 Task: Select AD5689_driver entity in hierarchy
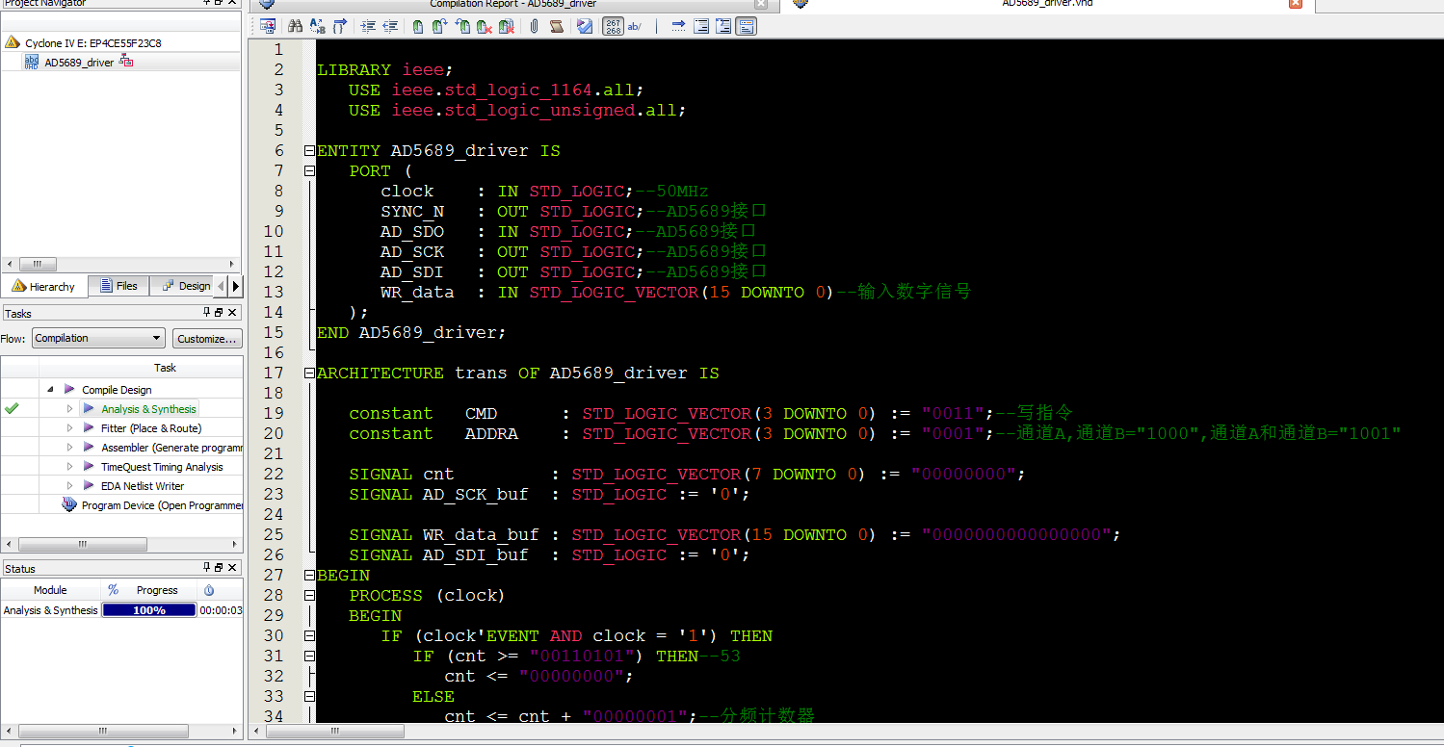(x=79, y=63)
